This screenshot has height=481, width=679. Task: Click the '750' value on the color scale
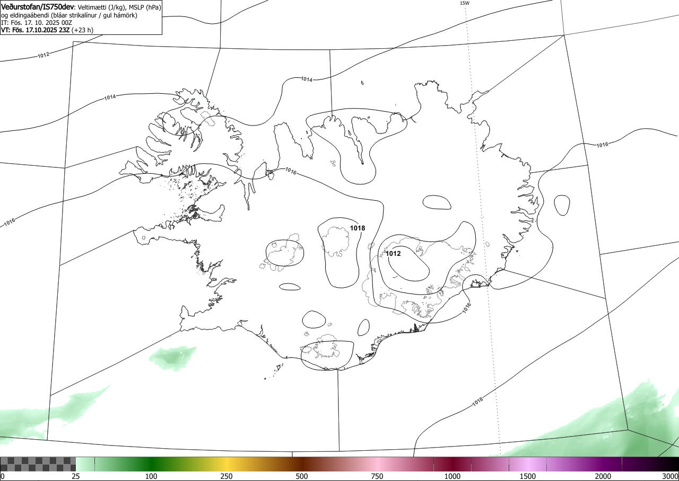point(377,476)
